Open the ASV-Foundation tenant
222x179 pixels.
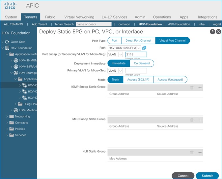179,24
